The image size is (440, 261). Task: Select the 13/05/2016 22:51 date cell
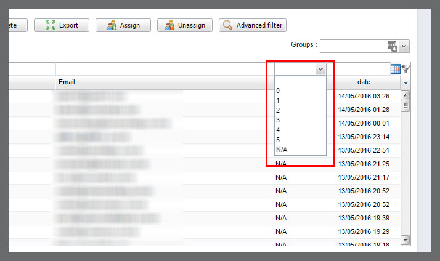point(364,150)
